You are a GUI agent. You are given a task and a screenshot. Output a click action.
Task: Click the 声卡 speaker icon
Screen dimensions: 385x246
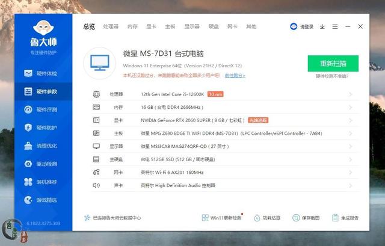click(x=96, y=185)
